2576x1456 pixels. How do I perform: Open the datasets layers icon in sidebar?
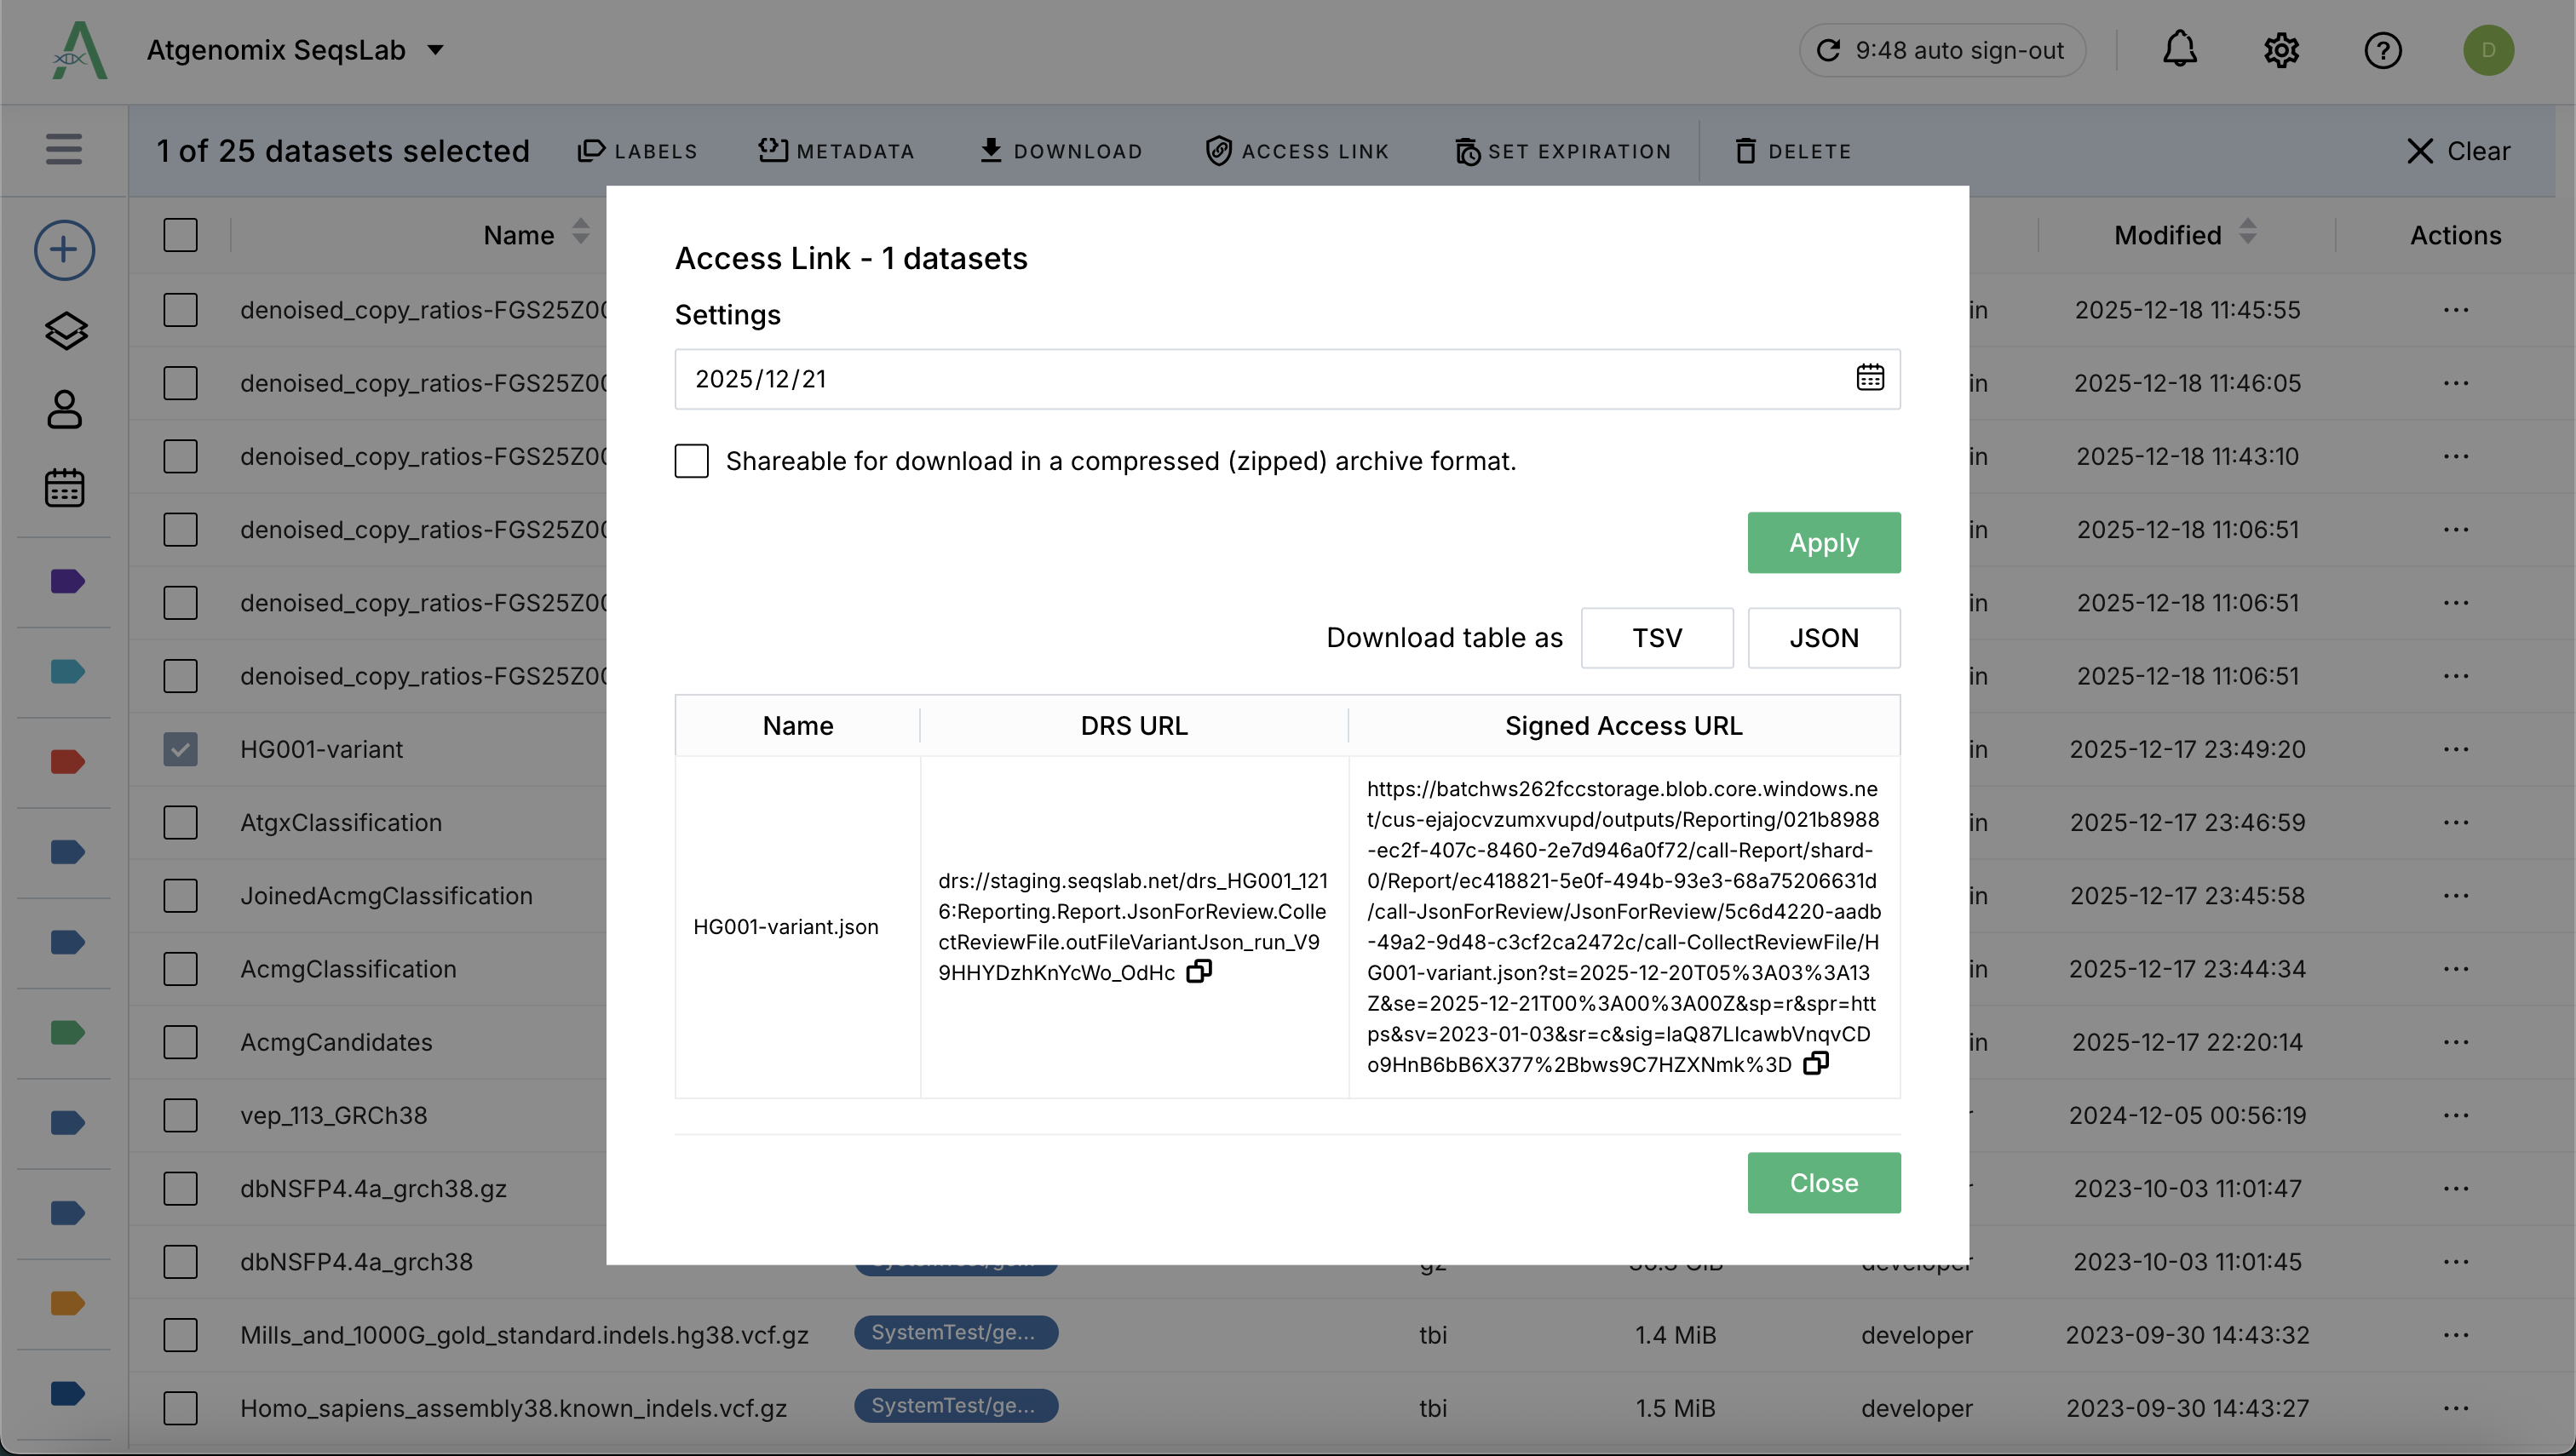coord(64,331)
